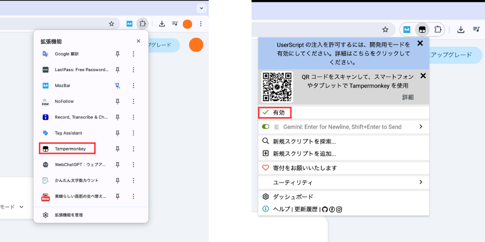Viewport: 485px width, 242px height.
Task: Open the ダッシュボード gear entry
Action: point(265,197)
